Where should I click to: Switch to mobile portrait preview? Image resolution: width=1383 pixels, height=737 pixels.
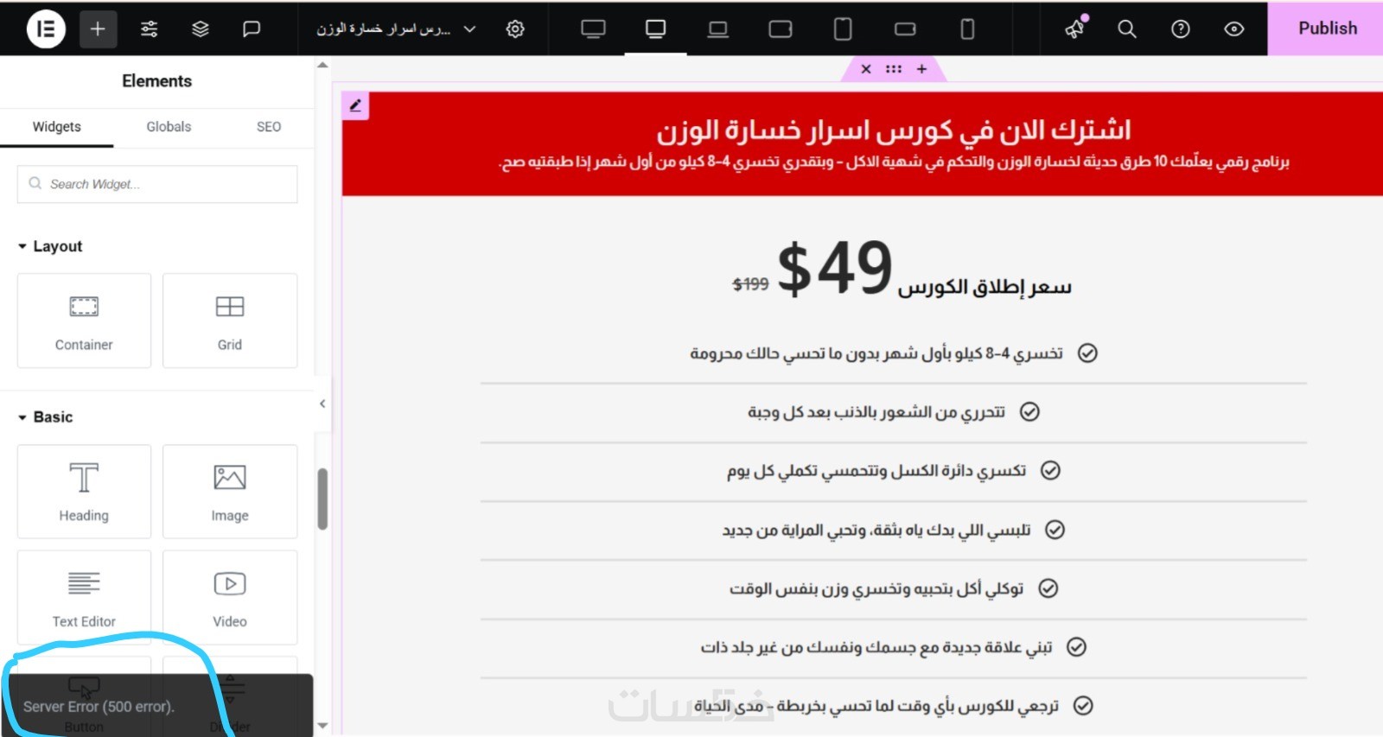[x=967, y=29]
